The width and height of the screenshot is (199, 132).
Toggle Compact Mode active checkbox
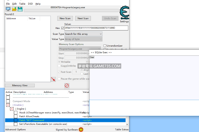(8, 101)
